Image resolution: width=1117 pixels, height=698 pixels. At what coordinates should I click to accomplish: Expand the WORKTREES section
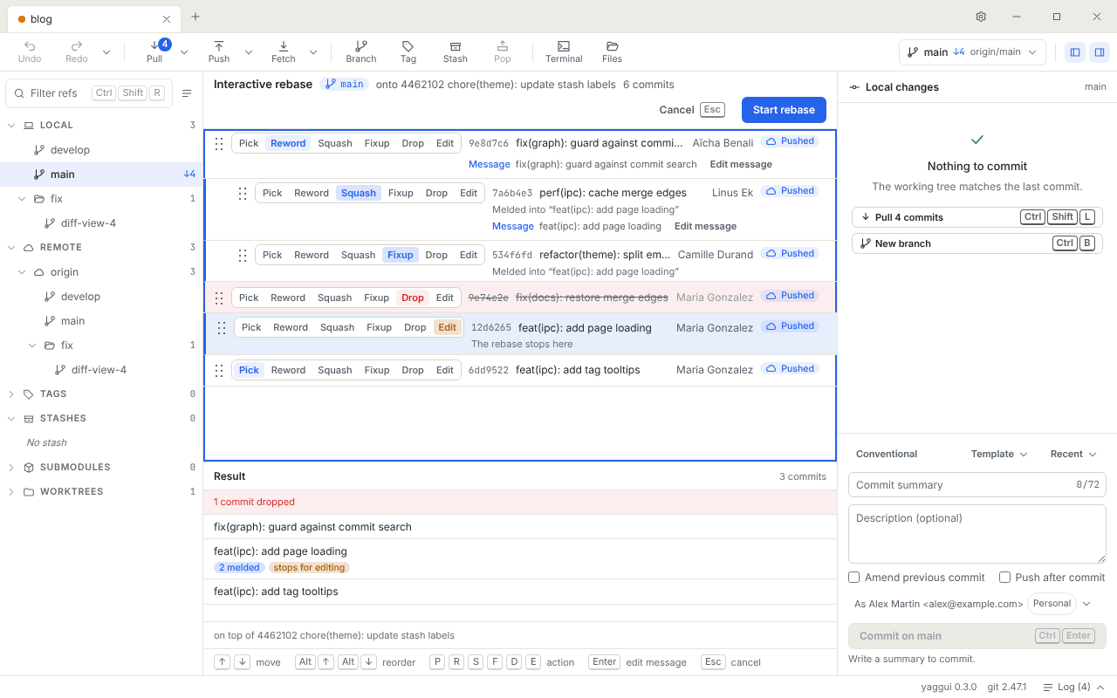[11, 491]
